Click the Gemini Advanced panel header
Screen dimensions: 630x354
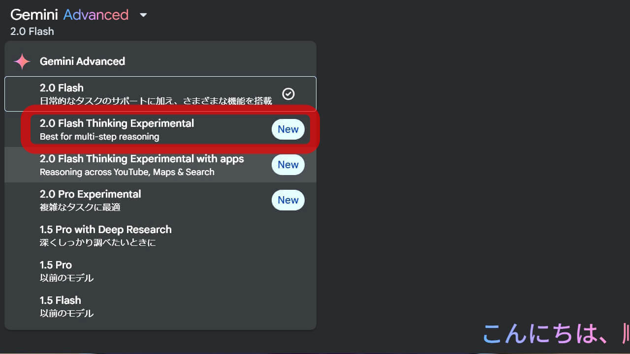82,61
